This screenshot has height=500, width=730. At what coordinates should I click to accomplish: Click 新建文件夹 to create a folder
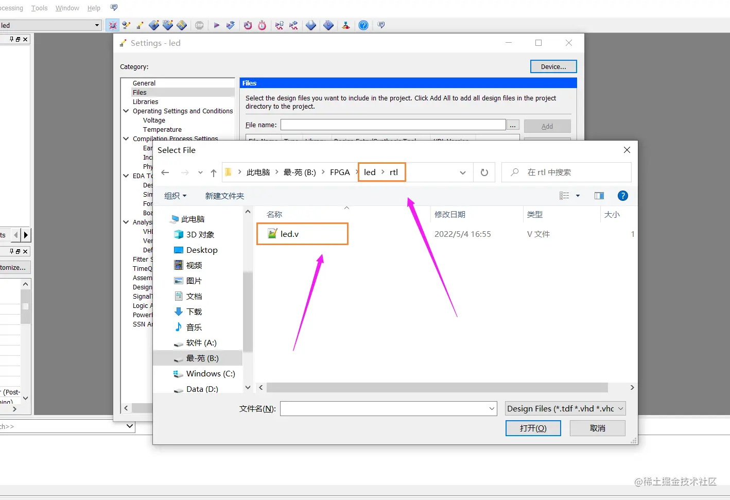pyautogui.click(x=224, y=196)
